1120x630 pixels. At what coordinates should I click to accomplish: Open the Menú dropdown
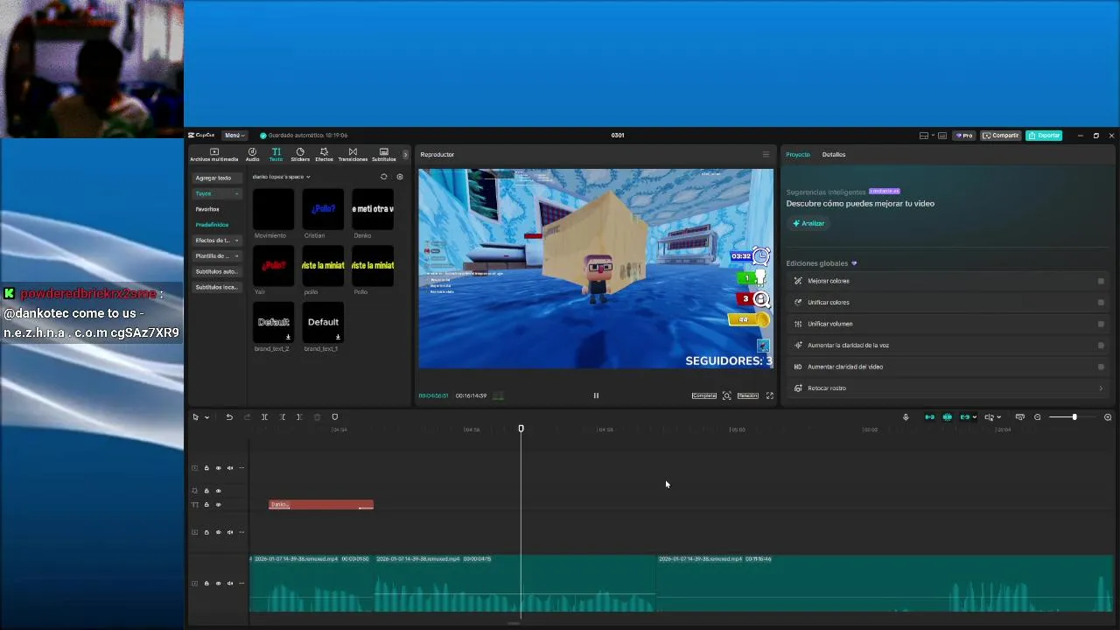(x=234, y=136)
